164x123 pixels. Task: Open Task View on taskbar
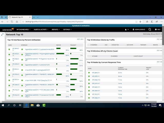(20, 105)
